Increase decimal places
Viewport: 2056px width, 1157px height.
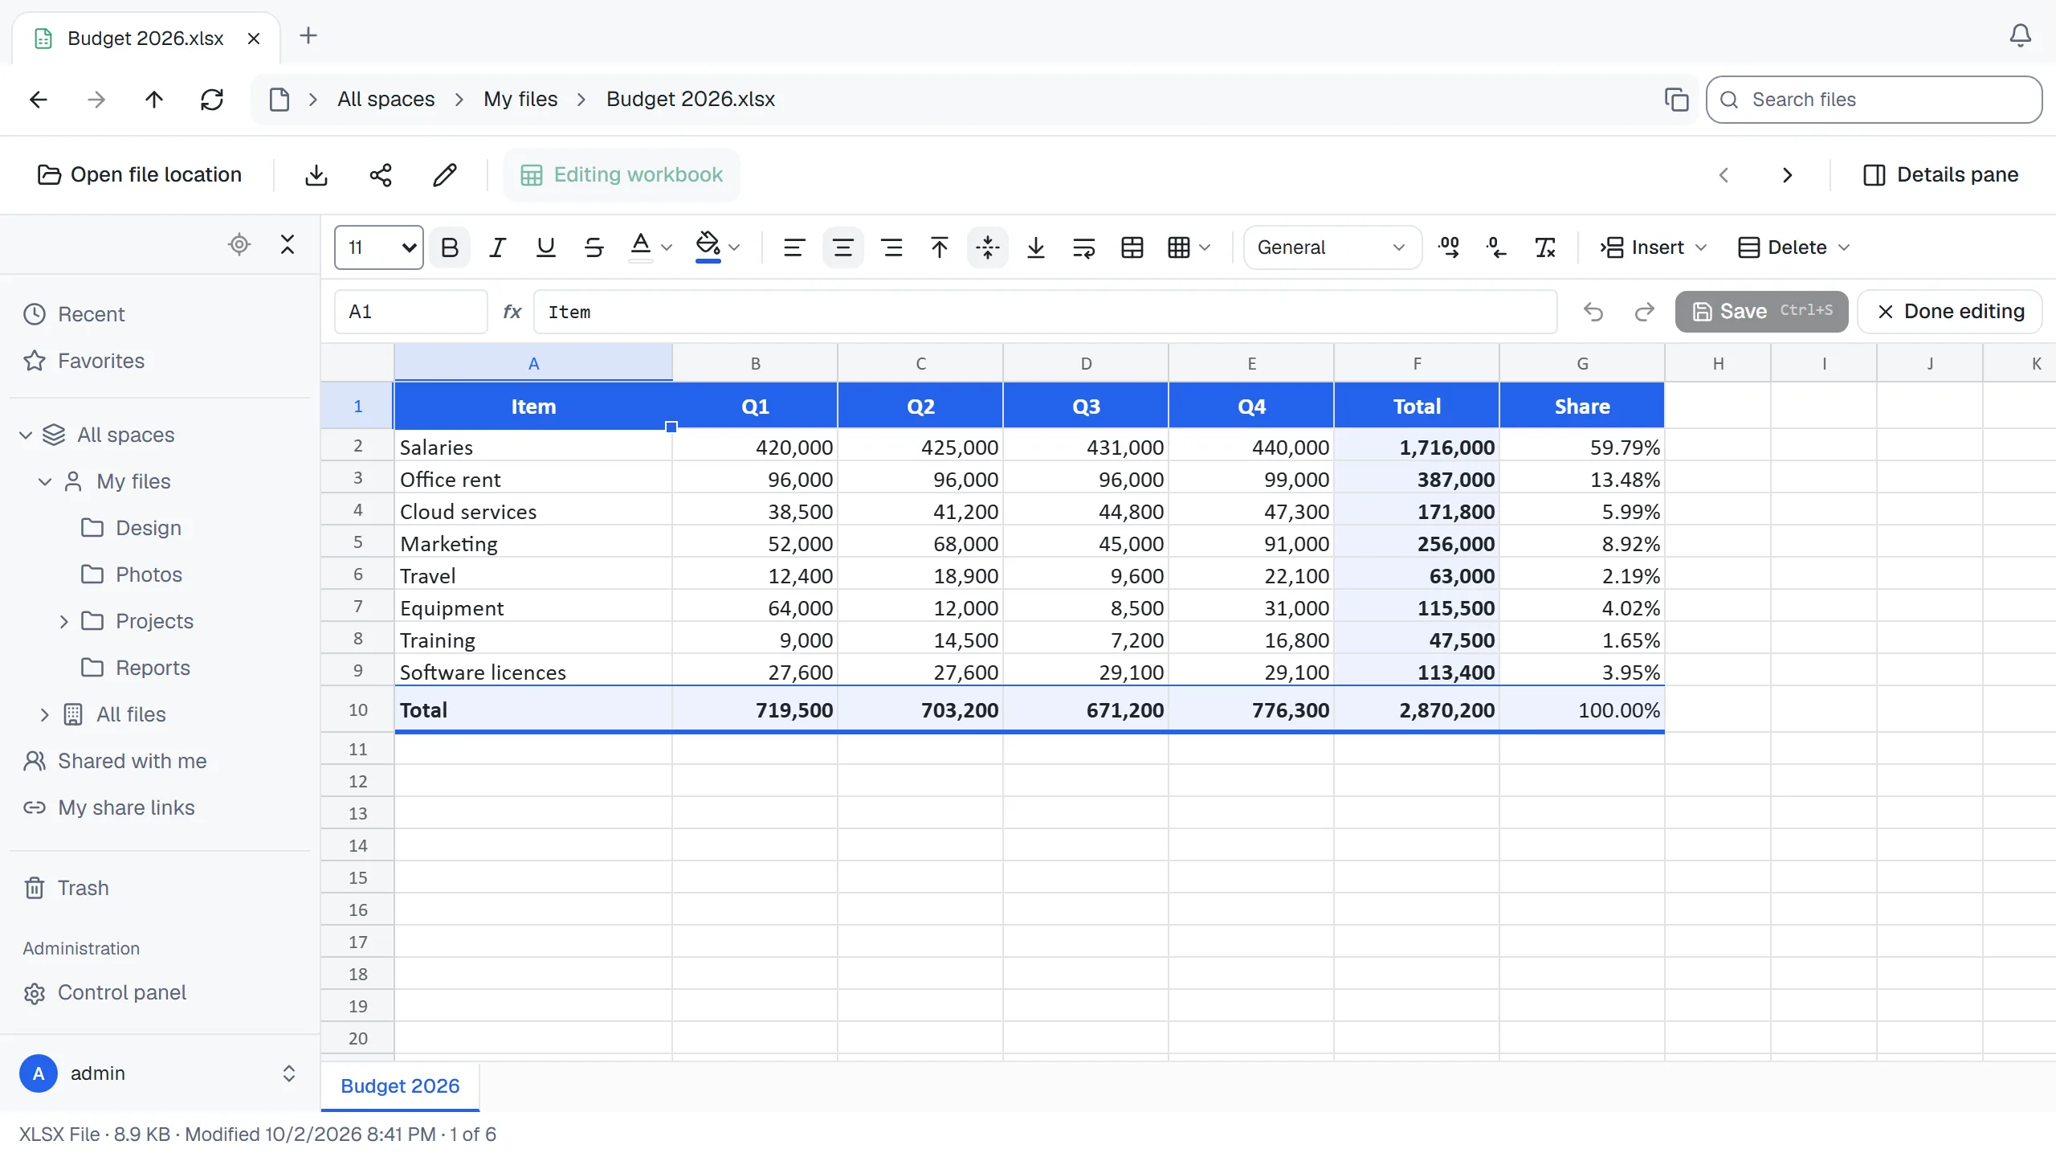pos(1450,247)
